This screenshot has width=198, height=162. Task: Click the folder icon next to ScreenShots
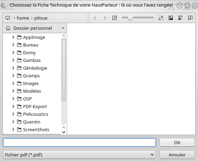19,129
